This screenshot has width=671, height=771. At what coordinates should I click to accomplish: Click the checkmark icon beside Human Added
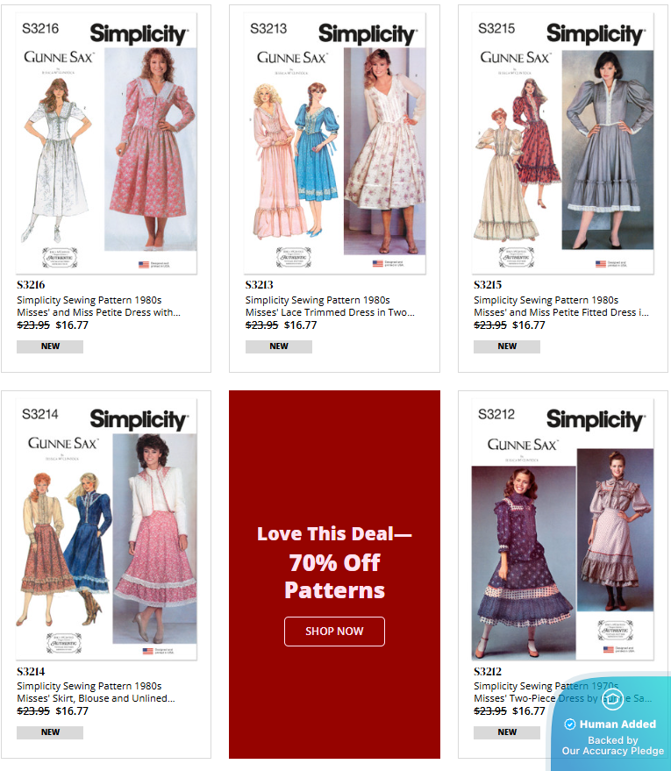pos(570,725)
